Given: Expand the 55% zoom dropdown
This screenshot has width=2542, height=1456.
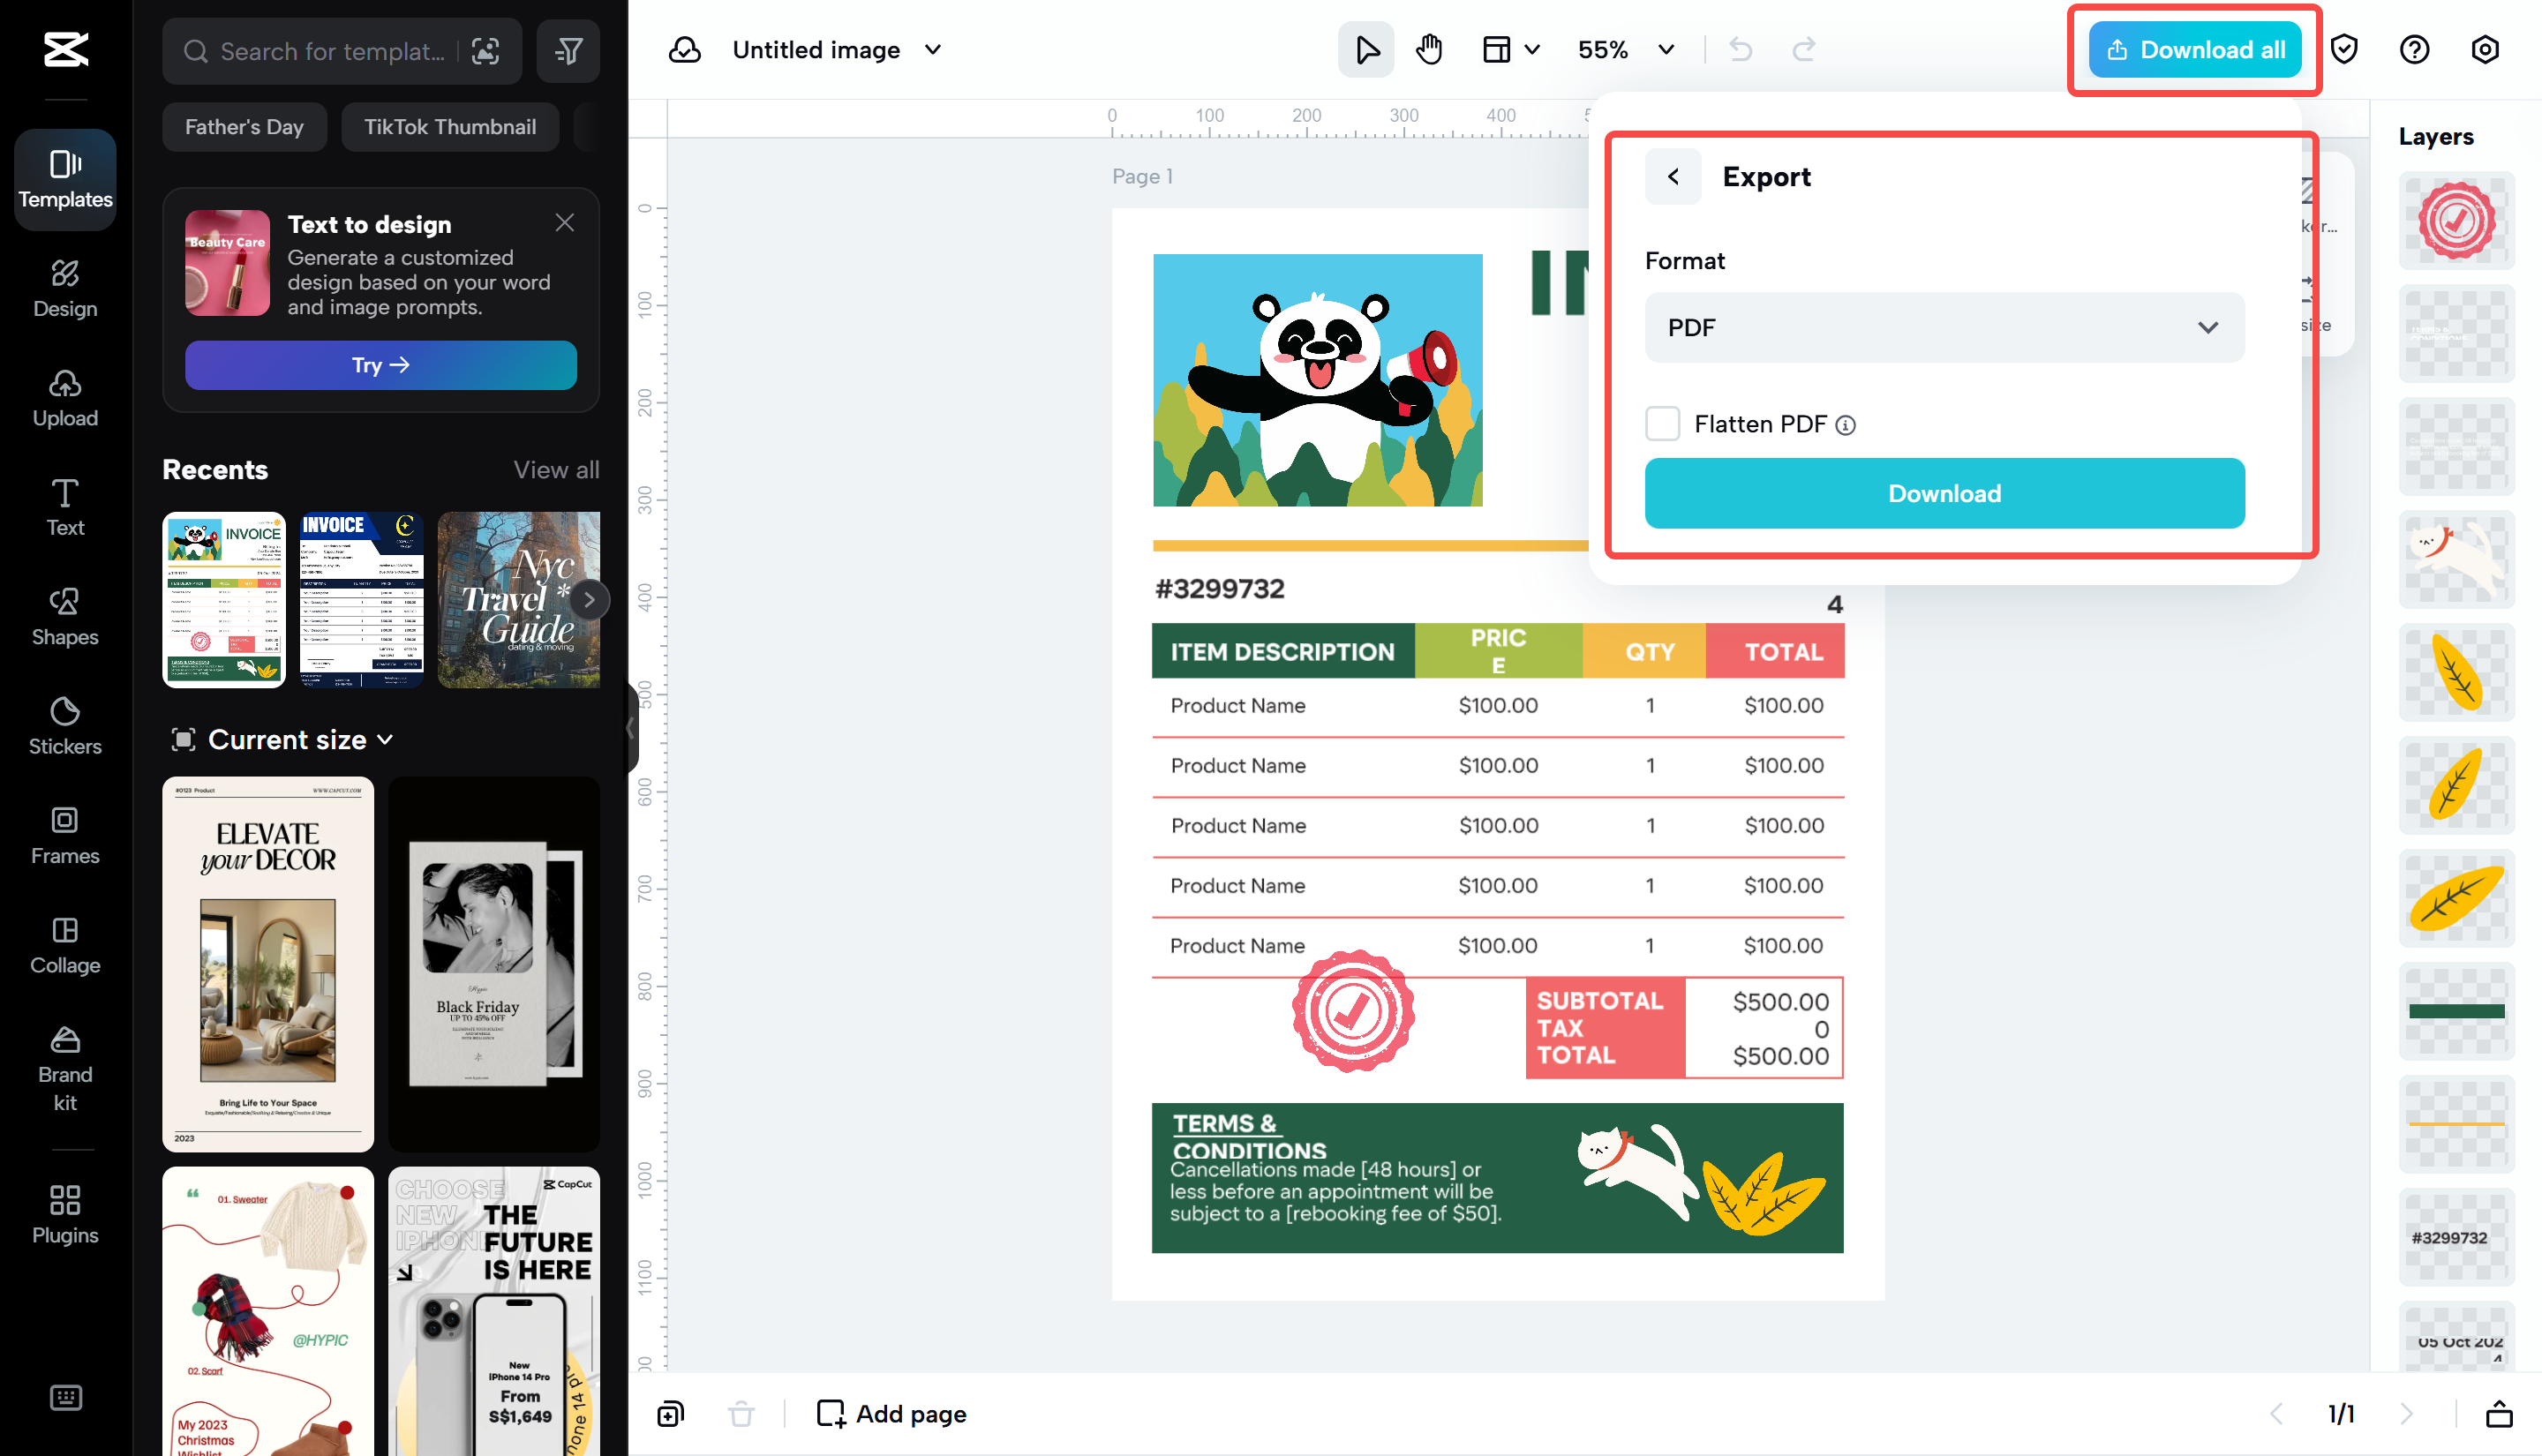Looking at the screenshot, I should 1666,49.
